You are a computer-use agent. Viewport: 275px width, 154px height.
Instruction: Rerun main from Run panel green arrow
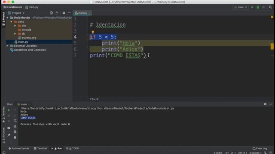click(9, 110)
